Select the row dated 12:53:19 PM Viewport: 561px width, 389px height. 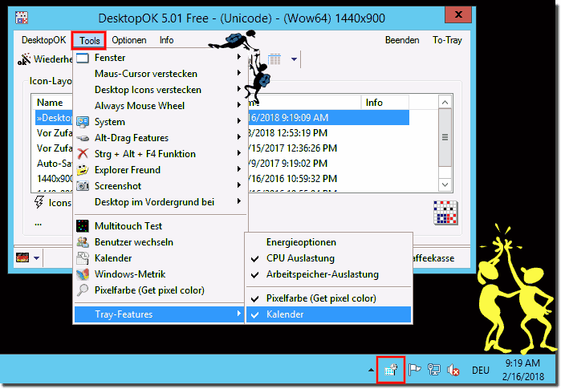329,133
